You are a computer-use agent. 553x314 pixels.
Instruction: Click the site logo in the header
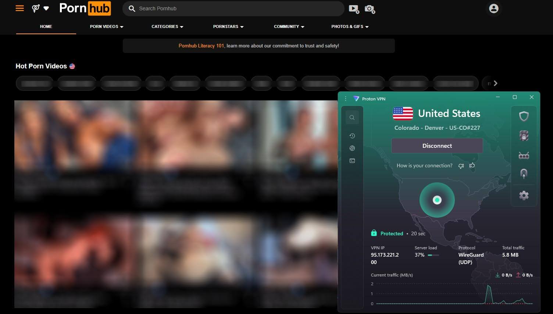pyautogui.click(x=85, y=8)
